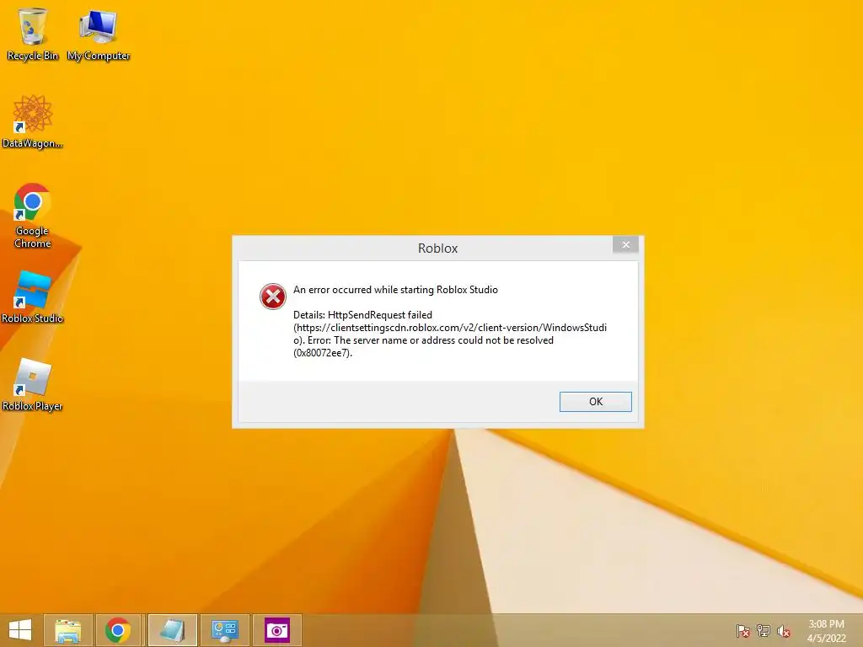
Task: Switch to the Notepad taskbar item
Action: pos(172,630)
